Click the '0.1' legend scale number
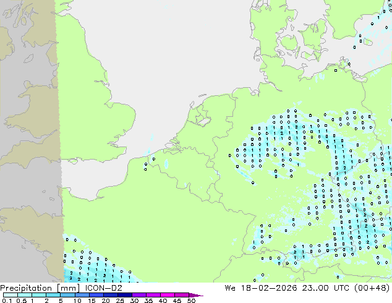The width and height of the screenshot is (392, 303). (7, 301)
